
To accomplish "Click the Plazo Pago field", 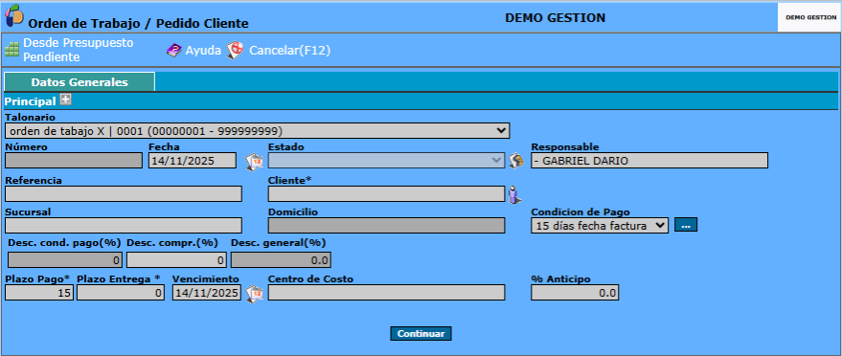I will 39,292.
